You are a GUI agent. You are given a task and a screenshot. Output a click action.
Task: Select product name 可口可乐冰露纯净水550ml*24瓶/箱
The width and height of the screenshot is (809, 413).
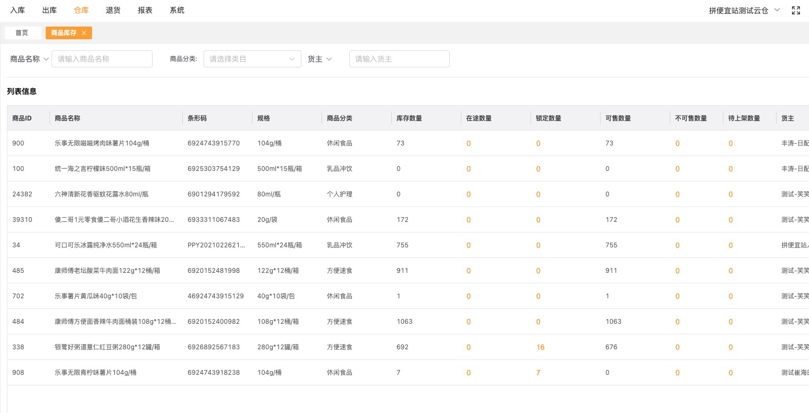click(106, 245)
